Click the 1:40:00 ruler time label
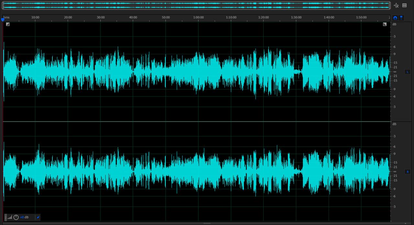414x225 pixels. pos(329,17)
